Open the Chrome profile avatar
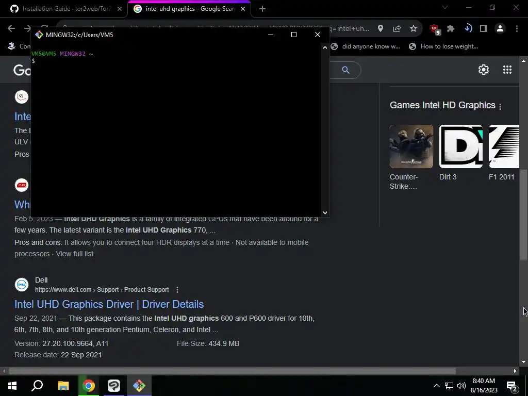This screenshot has height=396, width=528. (500, 29)
